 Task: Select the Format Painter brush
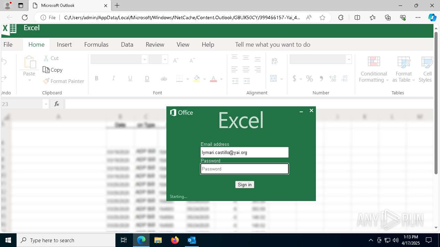point(46,81)
